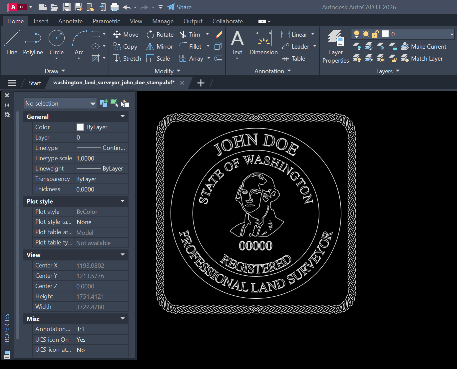
Task: Insert a Table from Annotation panel
Action: pos(293,58)
